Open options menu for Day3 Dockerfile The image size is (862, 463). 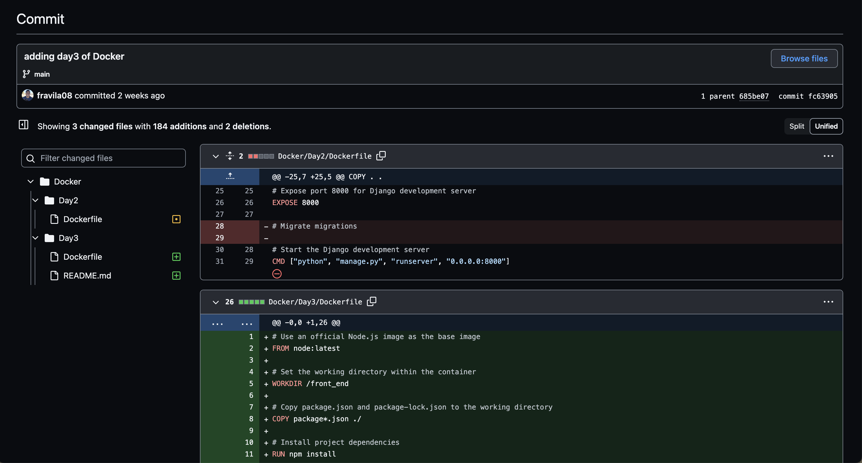point(828,301)
